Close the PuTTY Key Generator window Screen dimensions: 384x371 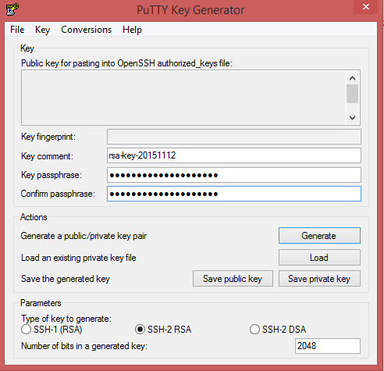point(365,7)
